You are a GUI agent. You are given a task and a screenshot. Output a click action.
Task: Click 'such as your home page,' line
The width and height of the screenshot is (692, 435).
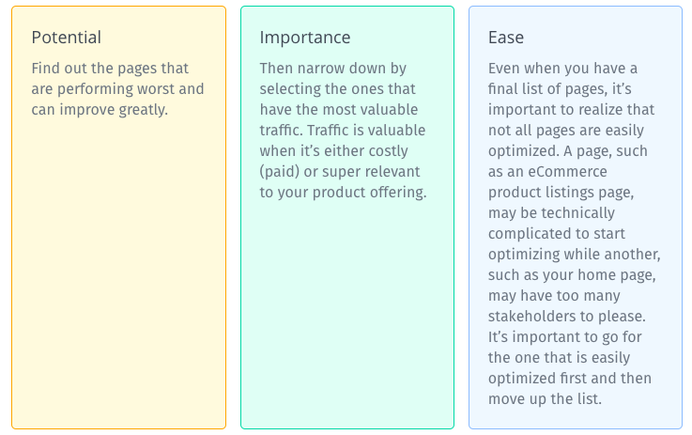coord(572,275)
